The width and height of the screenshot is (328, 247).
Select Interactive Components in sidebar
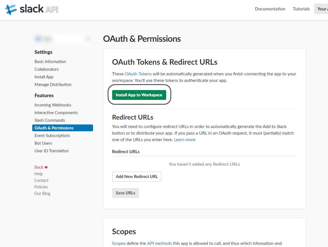click(56, 113)
